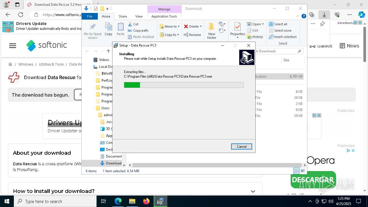
Task: Click Rename in the Explorer ribbon
Action: point(192,35)
